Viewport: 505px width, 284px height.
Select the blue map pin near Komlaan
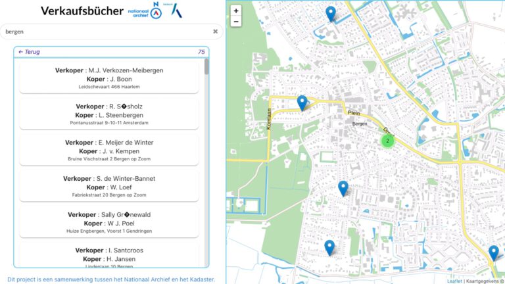(x=302, y=103)
